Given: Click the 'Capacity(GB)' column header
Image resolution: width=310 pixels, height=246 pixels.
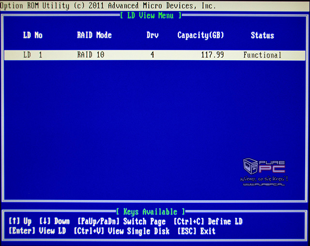Looking at the screenshot, I should pyautogui.click(x=201, y=35).
